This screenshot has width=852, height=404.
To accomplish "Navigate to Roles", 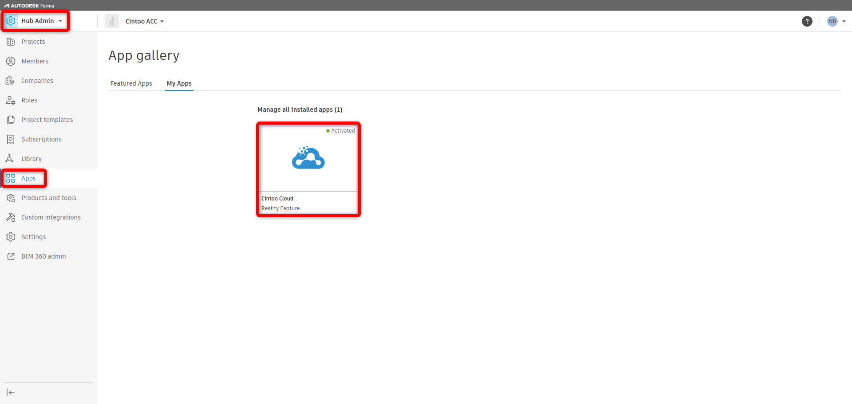I will (30, 100).
